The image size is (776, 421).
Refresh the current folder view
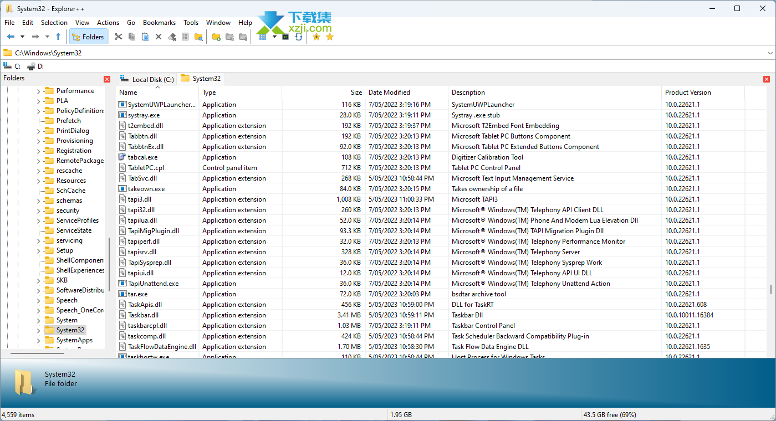click(299, 37)
